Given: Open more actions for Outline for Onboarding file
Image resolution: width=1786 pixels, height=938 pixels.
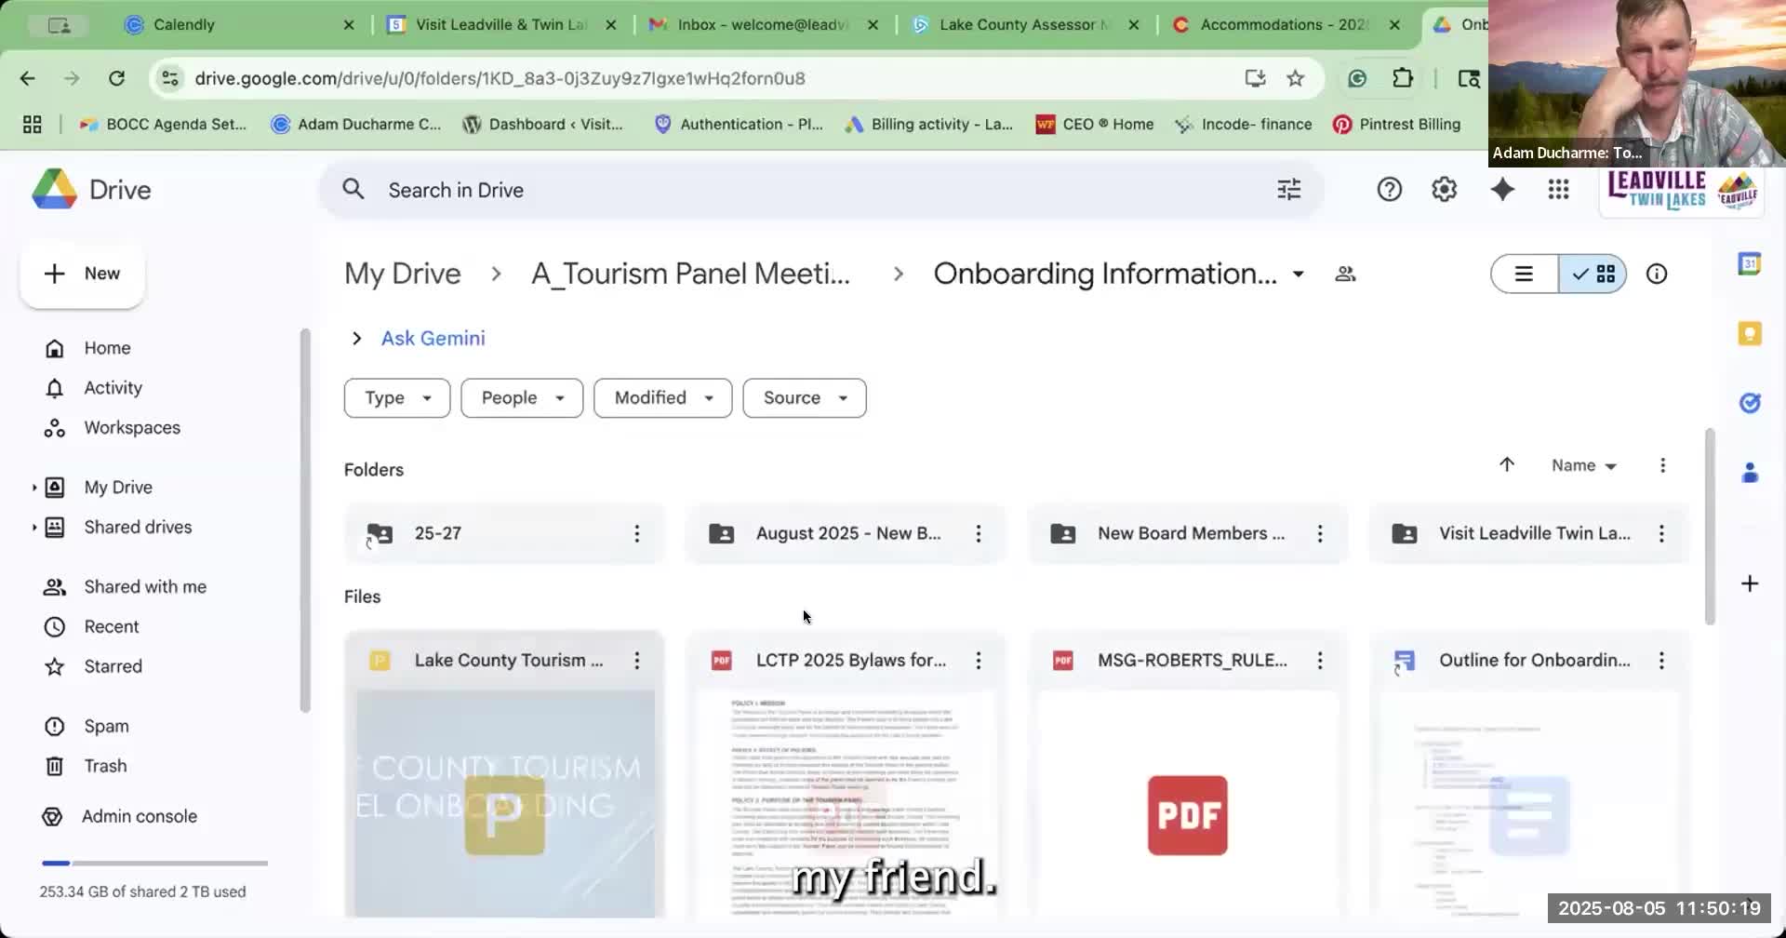Looking at the screenshot, I should point(1661,660).
